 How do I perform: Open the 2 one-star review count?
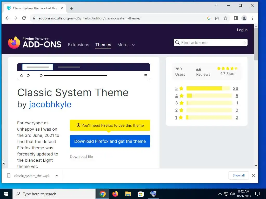[x=237, y=117]
